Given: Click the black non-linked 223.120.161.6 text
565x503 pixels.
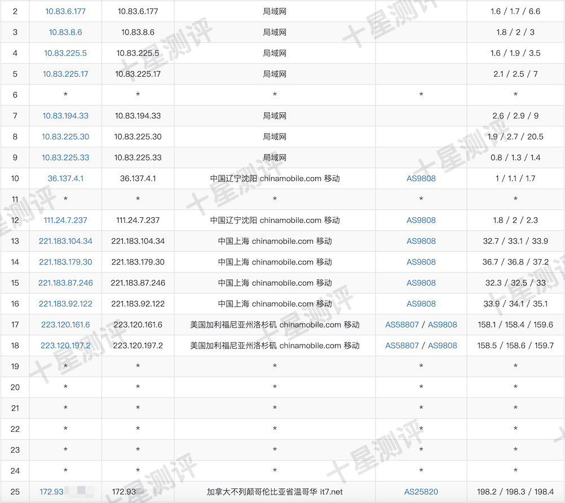Looking at the screenshot, I should pos(138,325).
